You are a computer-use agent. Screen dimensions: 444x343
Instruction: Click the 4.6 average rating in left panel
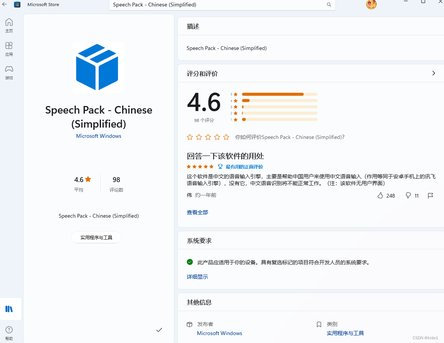pos(83,180)
